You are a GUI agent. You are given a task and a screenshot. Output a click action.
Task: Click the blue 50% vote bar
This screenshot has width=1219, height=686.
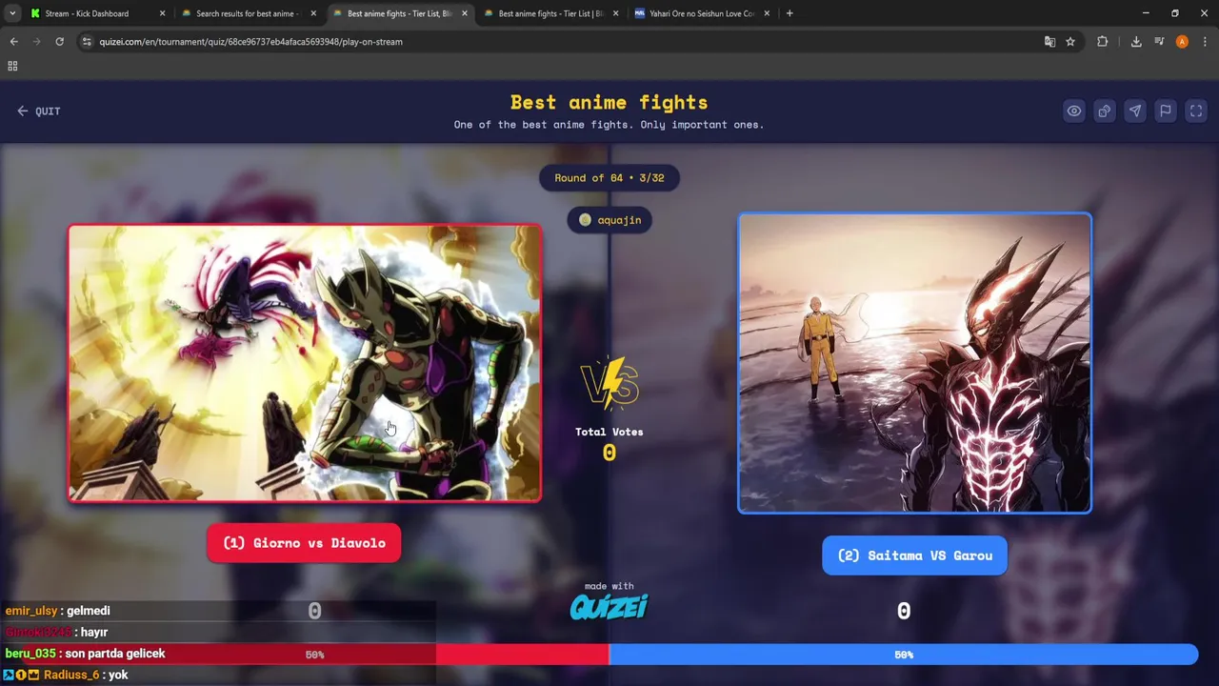point(904,655)
